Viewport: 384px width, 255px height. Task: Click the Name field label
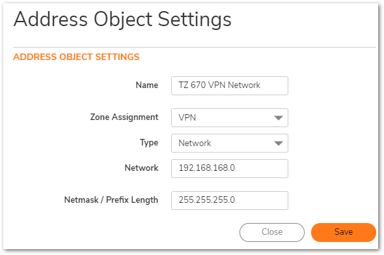147,85
